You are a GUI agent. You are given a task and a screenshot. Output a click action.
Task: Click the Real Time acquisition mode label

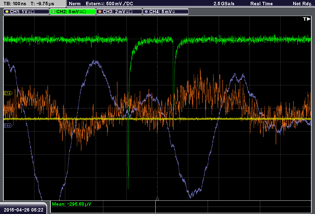point(261,4)
